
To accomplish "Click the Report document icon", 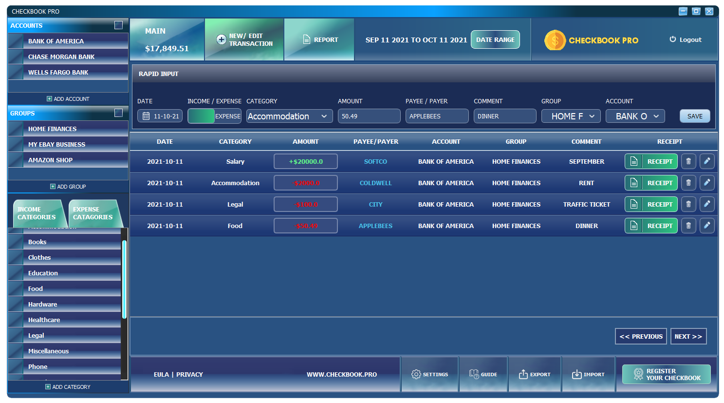I will (x=307, y=39).
